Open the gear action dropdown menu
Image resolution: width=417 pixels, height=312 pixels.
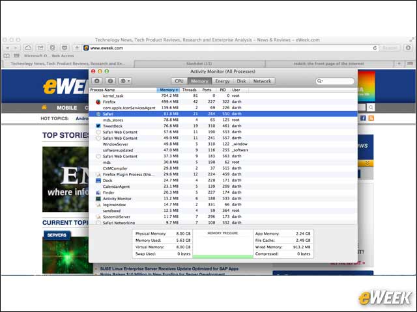pyautogui.click(x=124, y=81)
